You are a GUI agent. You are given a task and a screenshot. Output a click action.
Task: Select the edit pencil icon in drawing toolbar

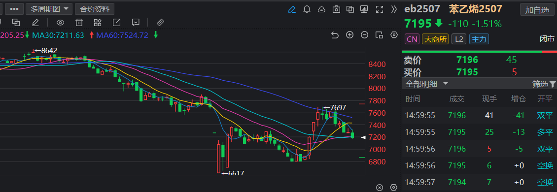point(35,22)
